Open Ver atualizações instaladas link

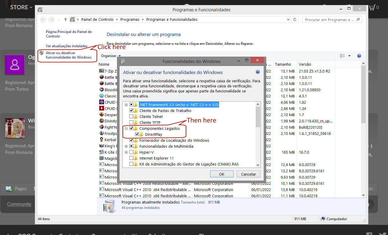pos(67,46)
